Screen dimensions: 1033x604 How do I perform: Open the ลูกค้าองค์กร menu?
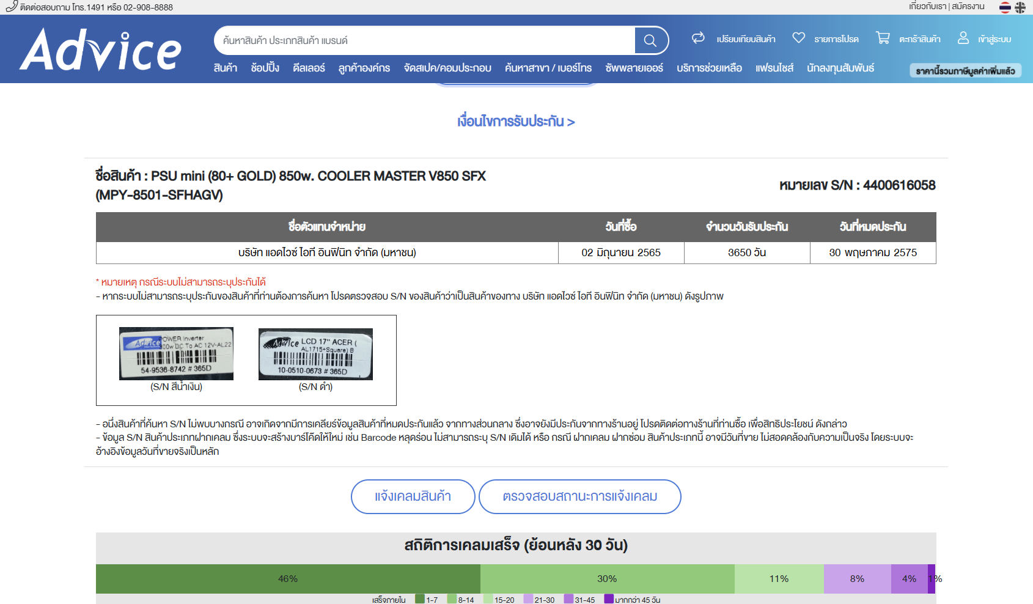[x=364, y=68]
